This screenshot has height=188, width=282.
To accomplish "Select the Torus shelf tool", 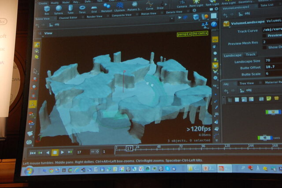I will [x=82, y=9].
